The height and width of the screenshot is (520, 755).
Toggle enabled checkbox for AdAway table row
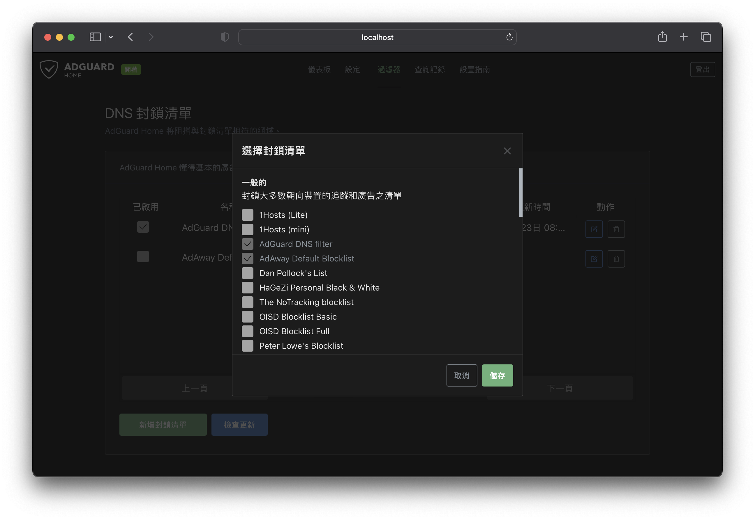click(x=143, y=257)
